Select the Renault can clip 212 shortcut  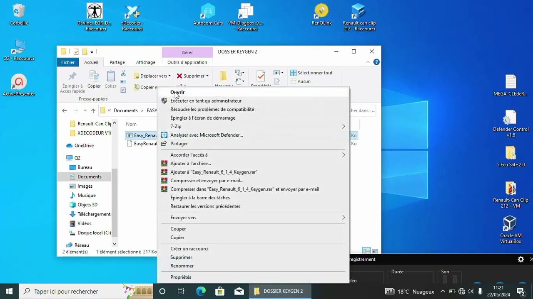point(359,17)
